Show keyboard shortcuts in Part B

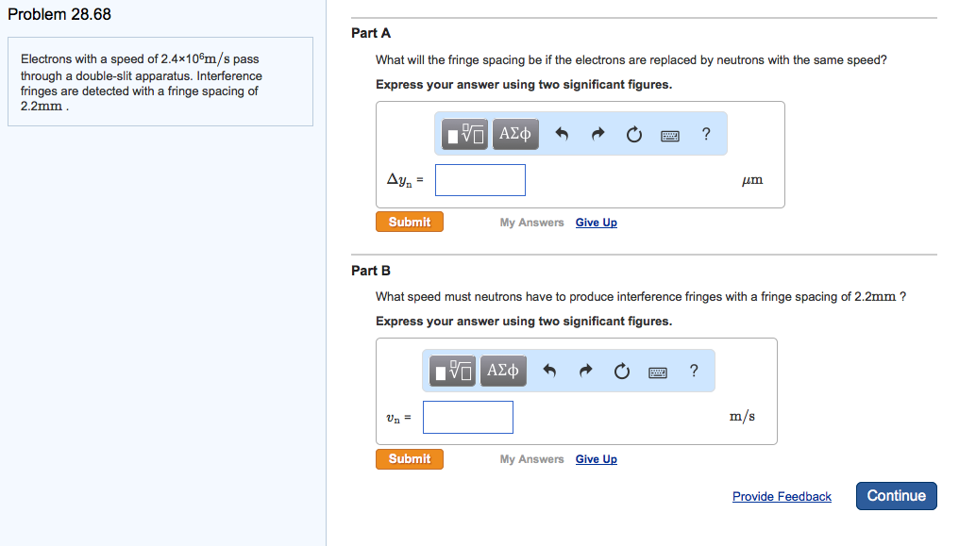tap(657, 372)
